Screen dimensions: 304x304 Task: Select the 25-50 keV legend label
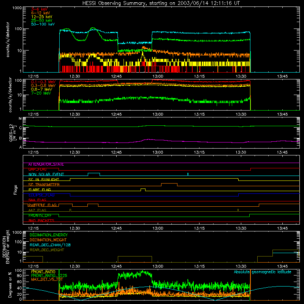tap(42, 21)
